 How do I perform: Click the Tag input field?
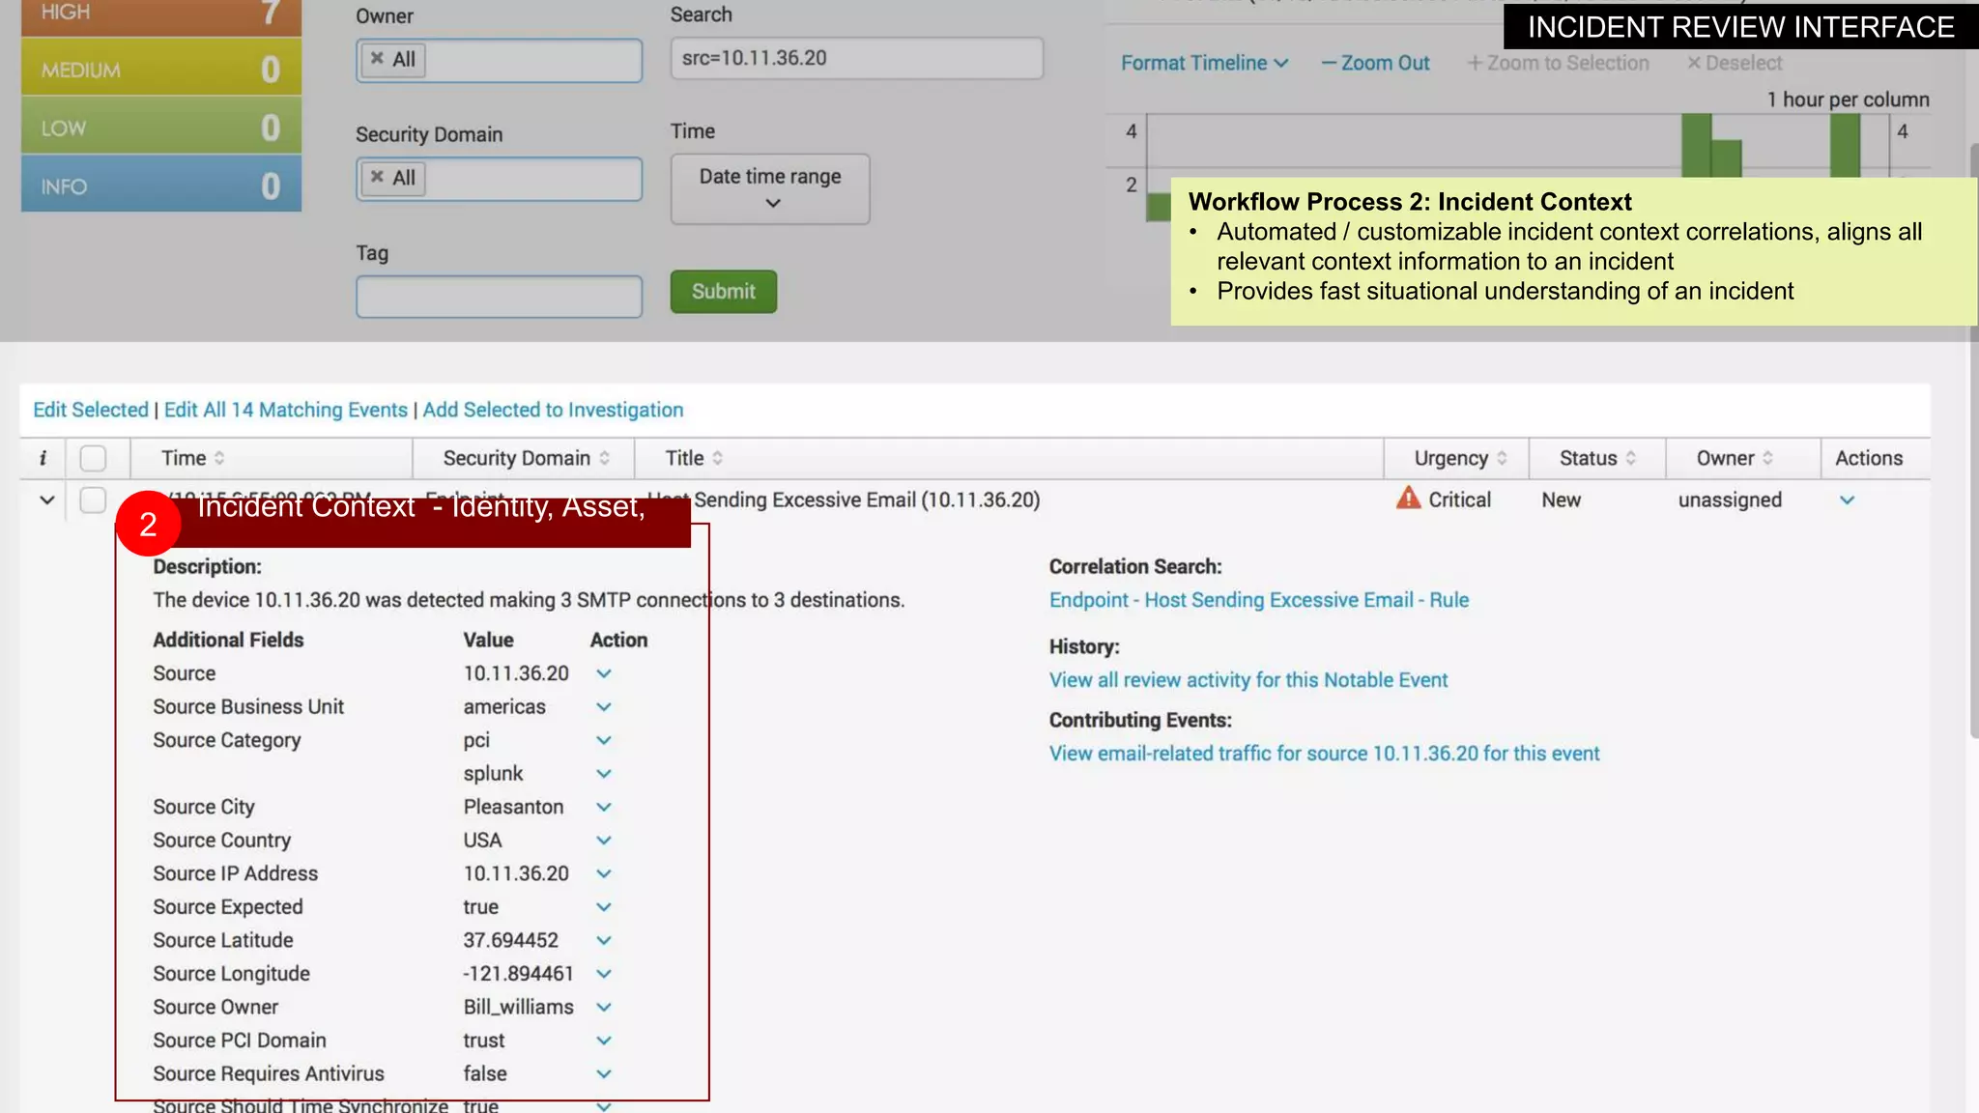(x=499, y=297)
